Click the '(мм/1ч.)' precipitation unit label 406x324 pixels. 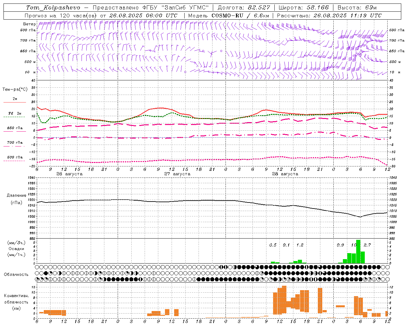coord(16,255)
